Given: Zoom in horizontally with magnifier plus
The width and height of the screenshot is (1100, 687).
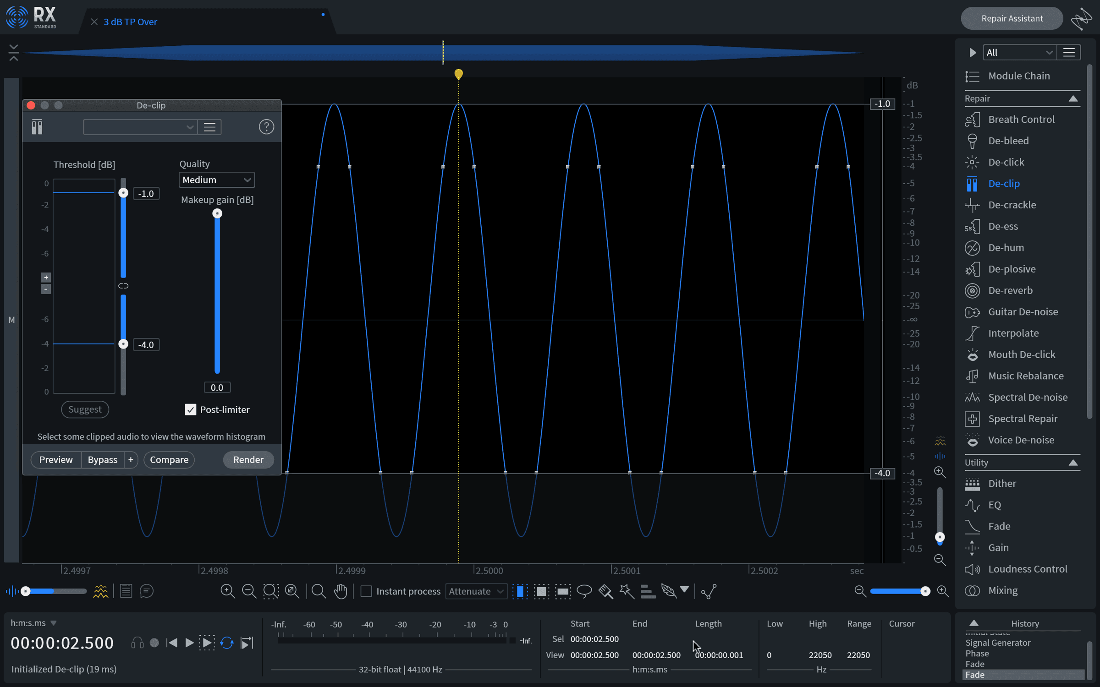Looking at the screenshot, I should pyautogui.click(x=943, y=591).
